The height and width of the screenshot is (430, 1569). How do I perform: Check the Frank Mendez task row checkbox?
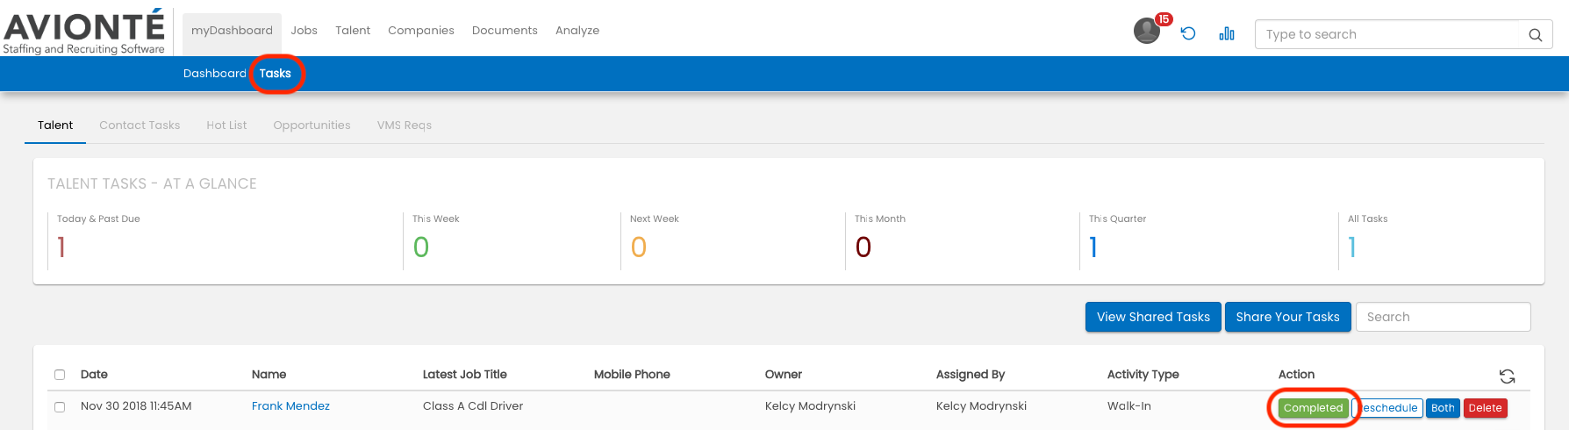[60, 407]
